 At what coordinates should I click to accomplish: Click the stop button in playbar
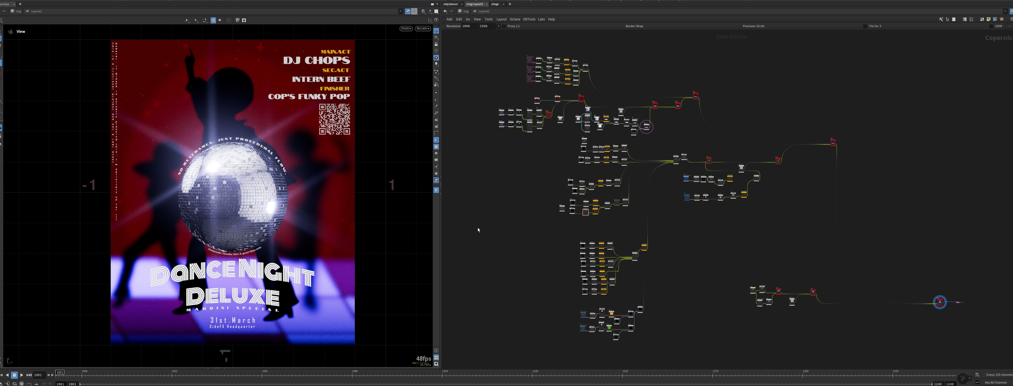15,375
